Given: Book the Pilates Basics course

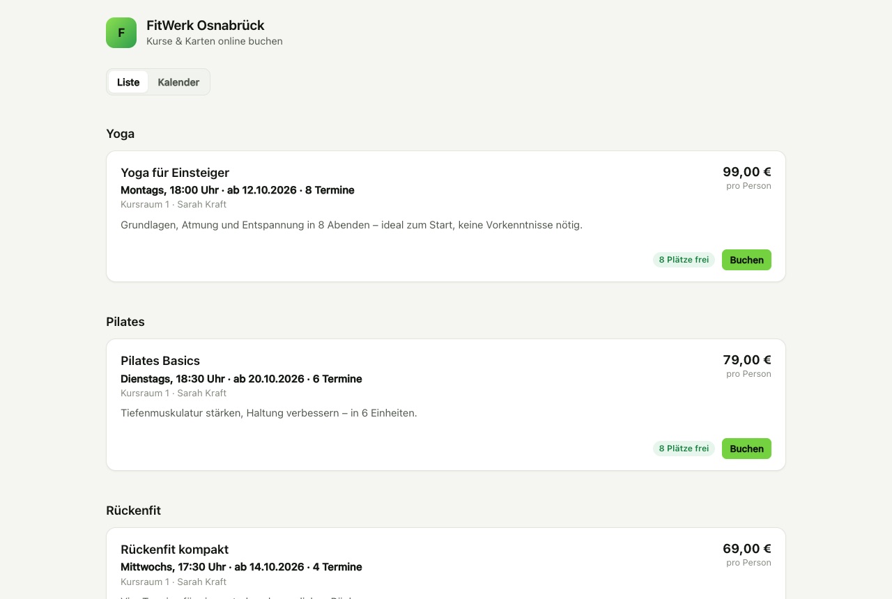Looking at the screenshot, I should [x=746, y=449].
